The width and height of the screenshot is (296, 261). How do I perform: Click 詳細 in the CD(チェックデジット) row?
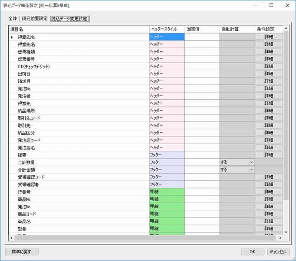269,66
